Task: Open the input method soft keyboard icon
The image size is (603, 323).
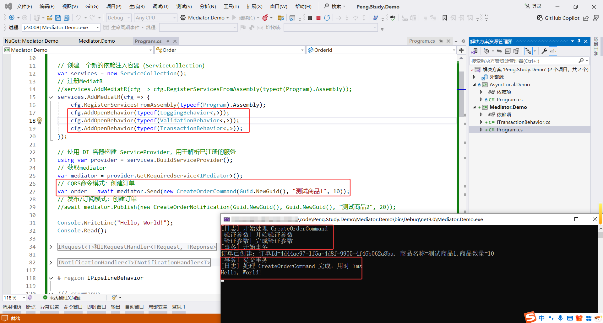Action: 570,318
